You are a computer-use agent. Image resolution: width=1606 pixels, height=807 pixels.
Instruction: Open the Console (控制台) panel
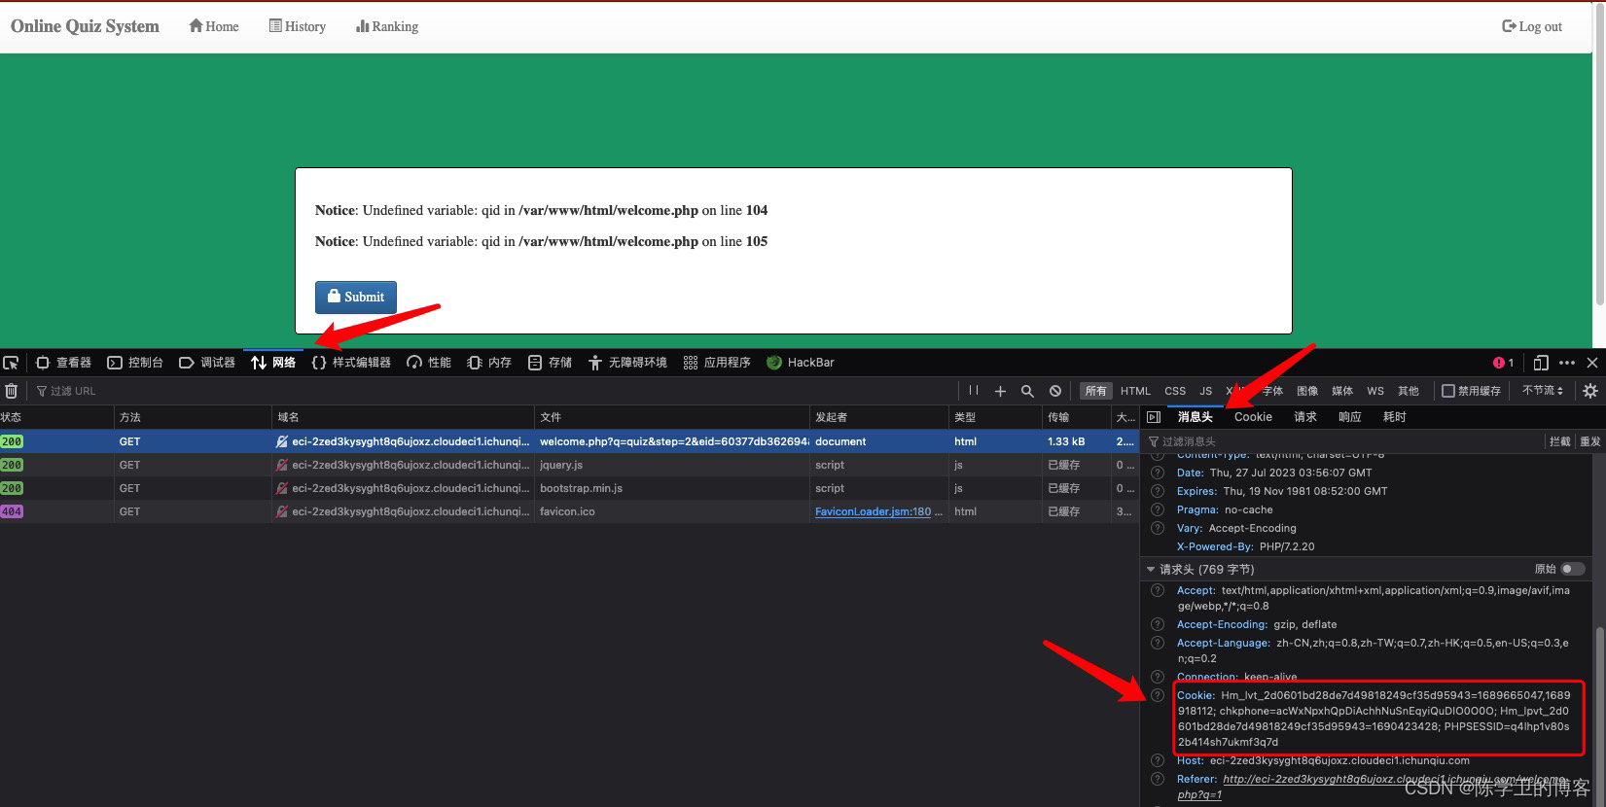[135, 363]
